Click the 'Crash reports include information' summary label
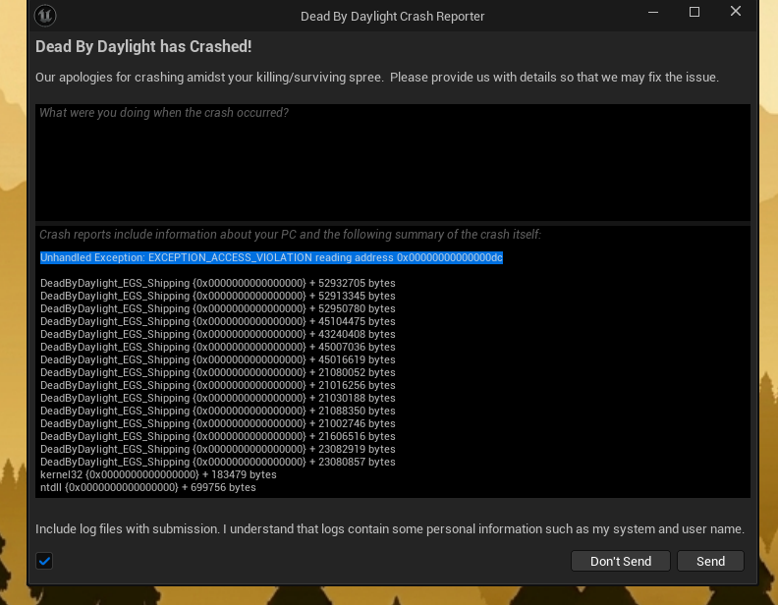 pyautogui.click(x=290, y=235)
